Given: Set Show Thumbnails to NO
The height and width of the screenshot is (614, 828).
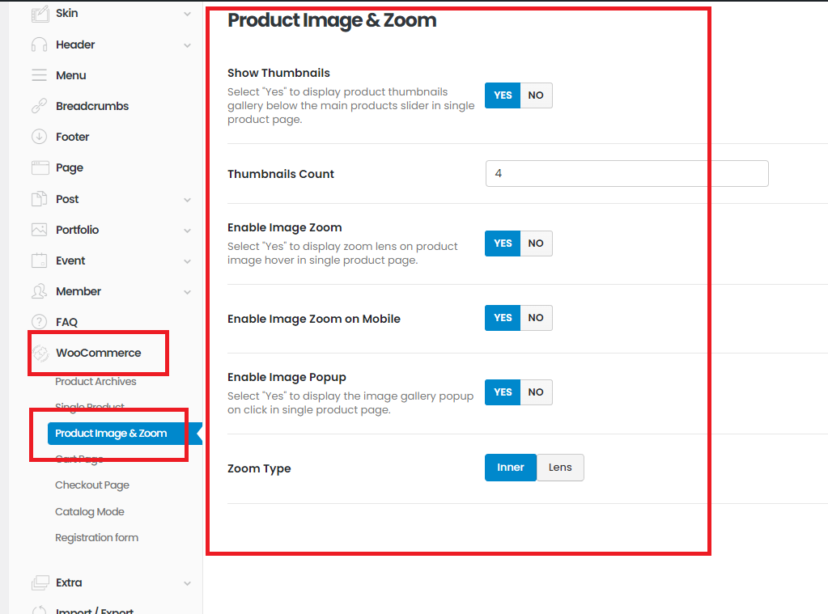Looking at the screenshot, I should [536, 95].
